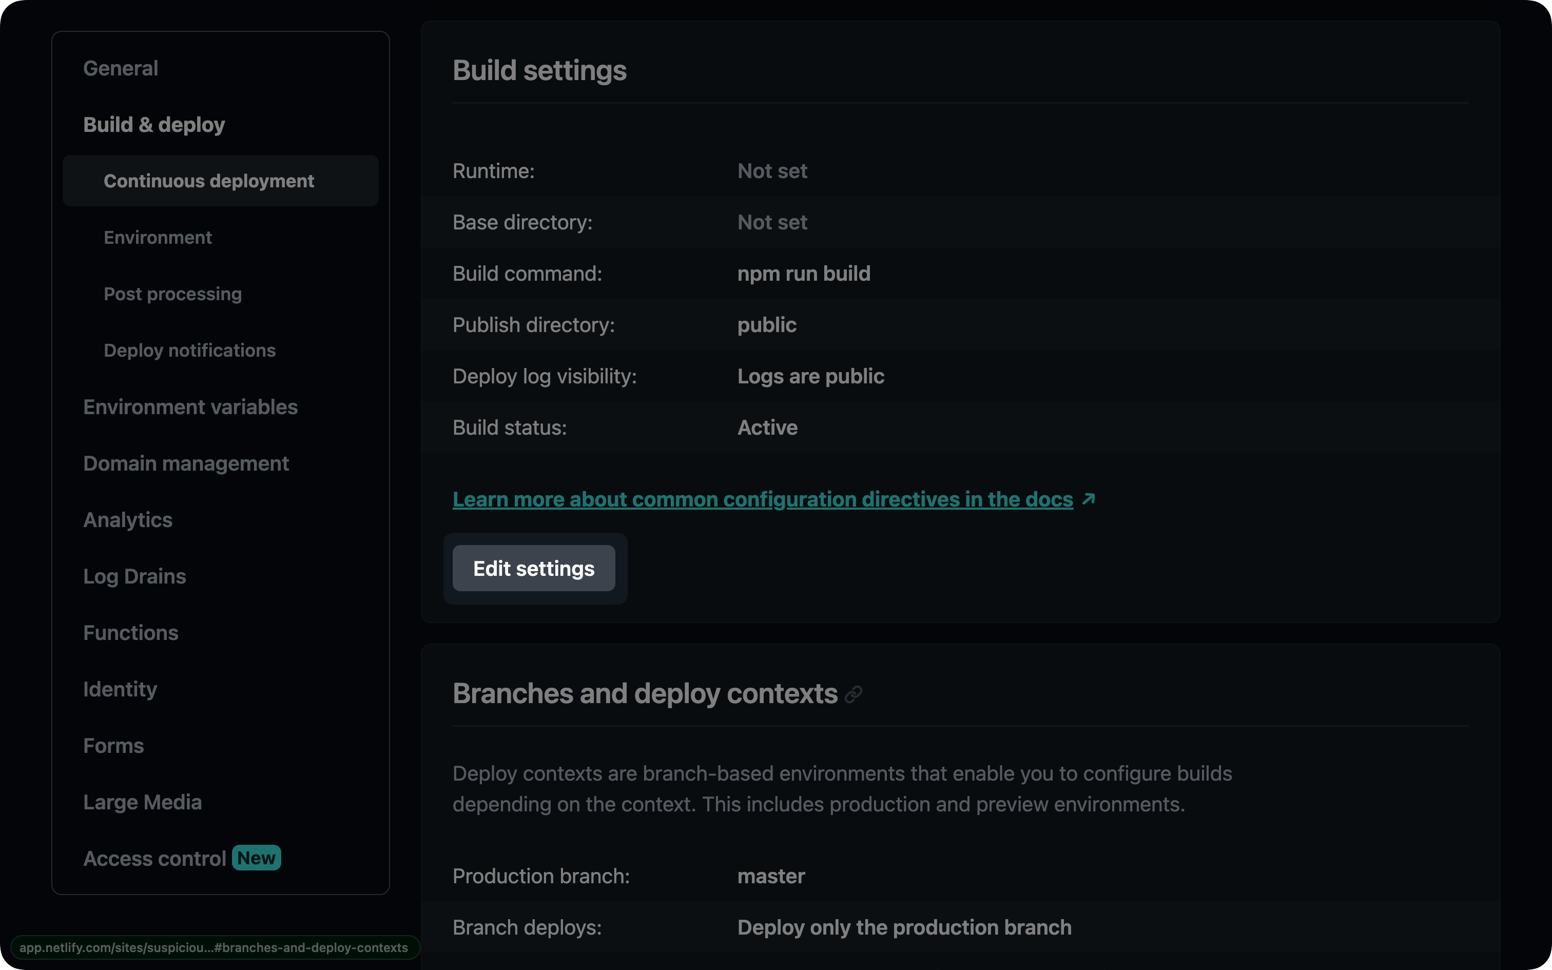The image size is (1552, 970).
Task: Open the Build & deploy section
Action: [154, 124]
